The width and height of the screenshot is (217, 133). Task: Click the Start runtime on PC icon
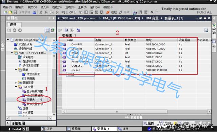click(102, 12)
